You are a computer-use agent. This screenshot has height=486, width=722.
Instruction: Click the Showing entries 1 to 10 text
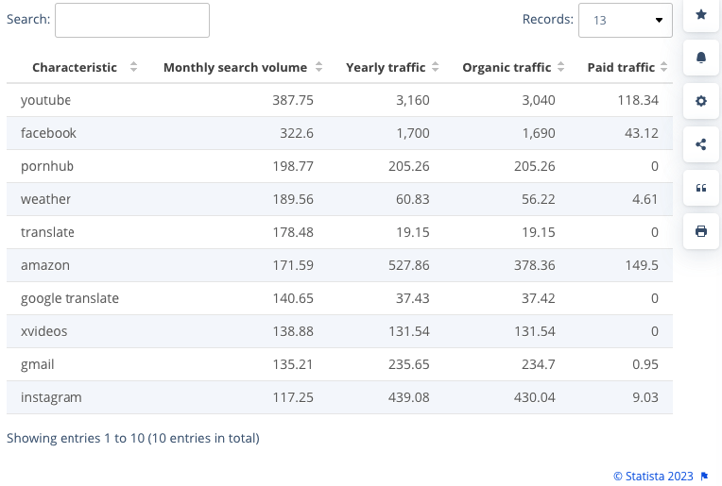click(x=133, y=438)
